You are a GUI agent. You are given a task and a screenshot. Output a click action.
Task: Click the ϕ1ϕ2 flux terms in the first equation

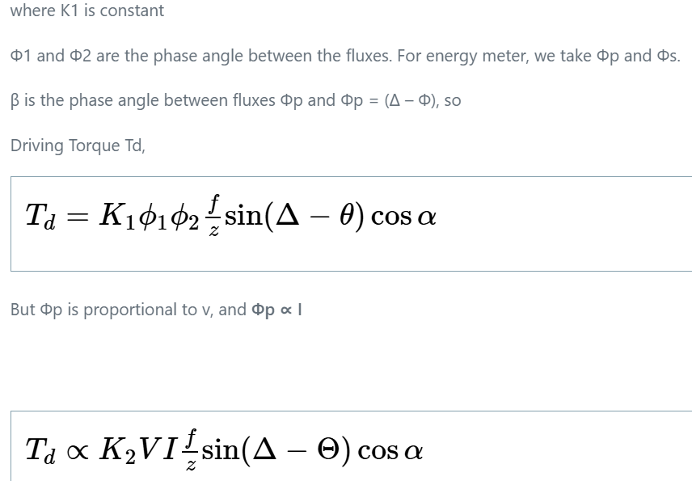click(x=169, y=217)
